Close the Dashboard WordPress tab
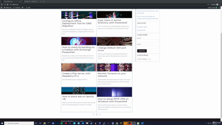222x125 pixels. coord(41,1)
